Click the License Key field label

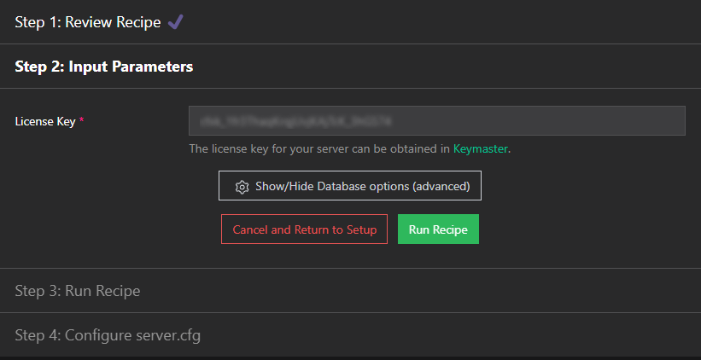click(45, 121)
